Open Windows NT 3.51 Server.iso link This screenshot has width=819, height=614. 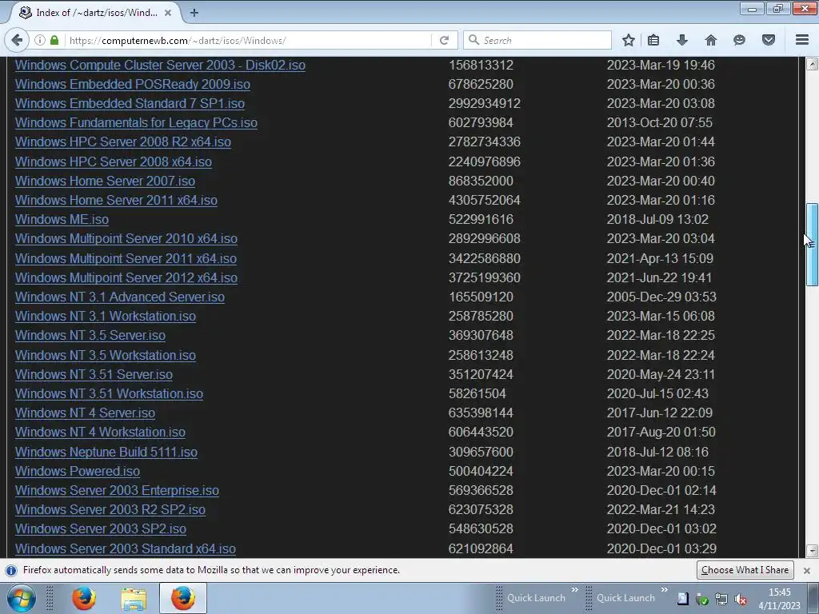pyautogui.click(x=94, y=374)
